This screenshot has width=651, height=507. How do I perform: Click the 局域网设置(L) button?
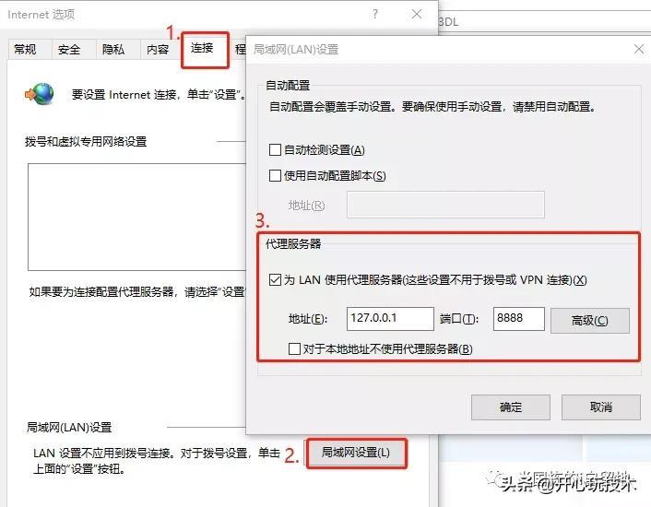[x=356, y=453]
